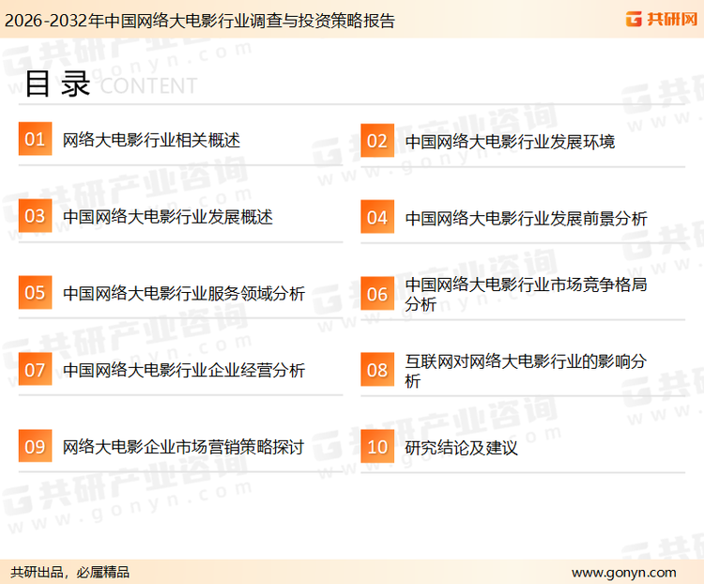
Task: Open chapter 中国网络大电影行业市场竞争格局分析
Action: click(527, 294)
